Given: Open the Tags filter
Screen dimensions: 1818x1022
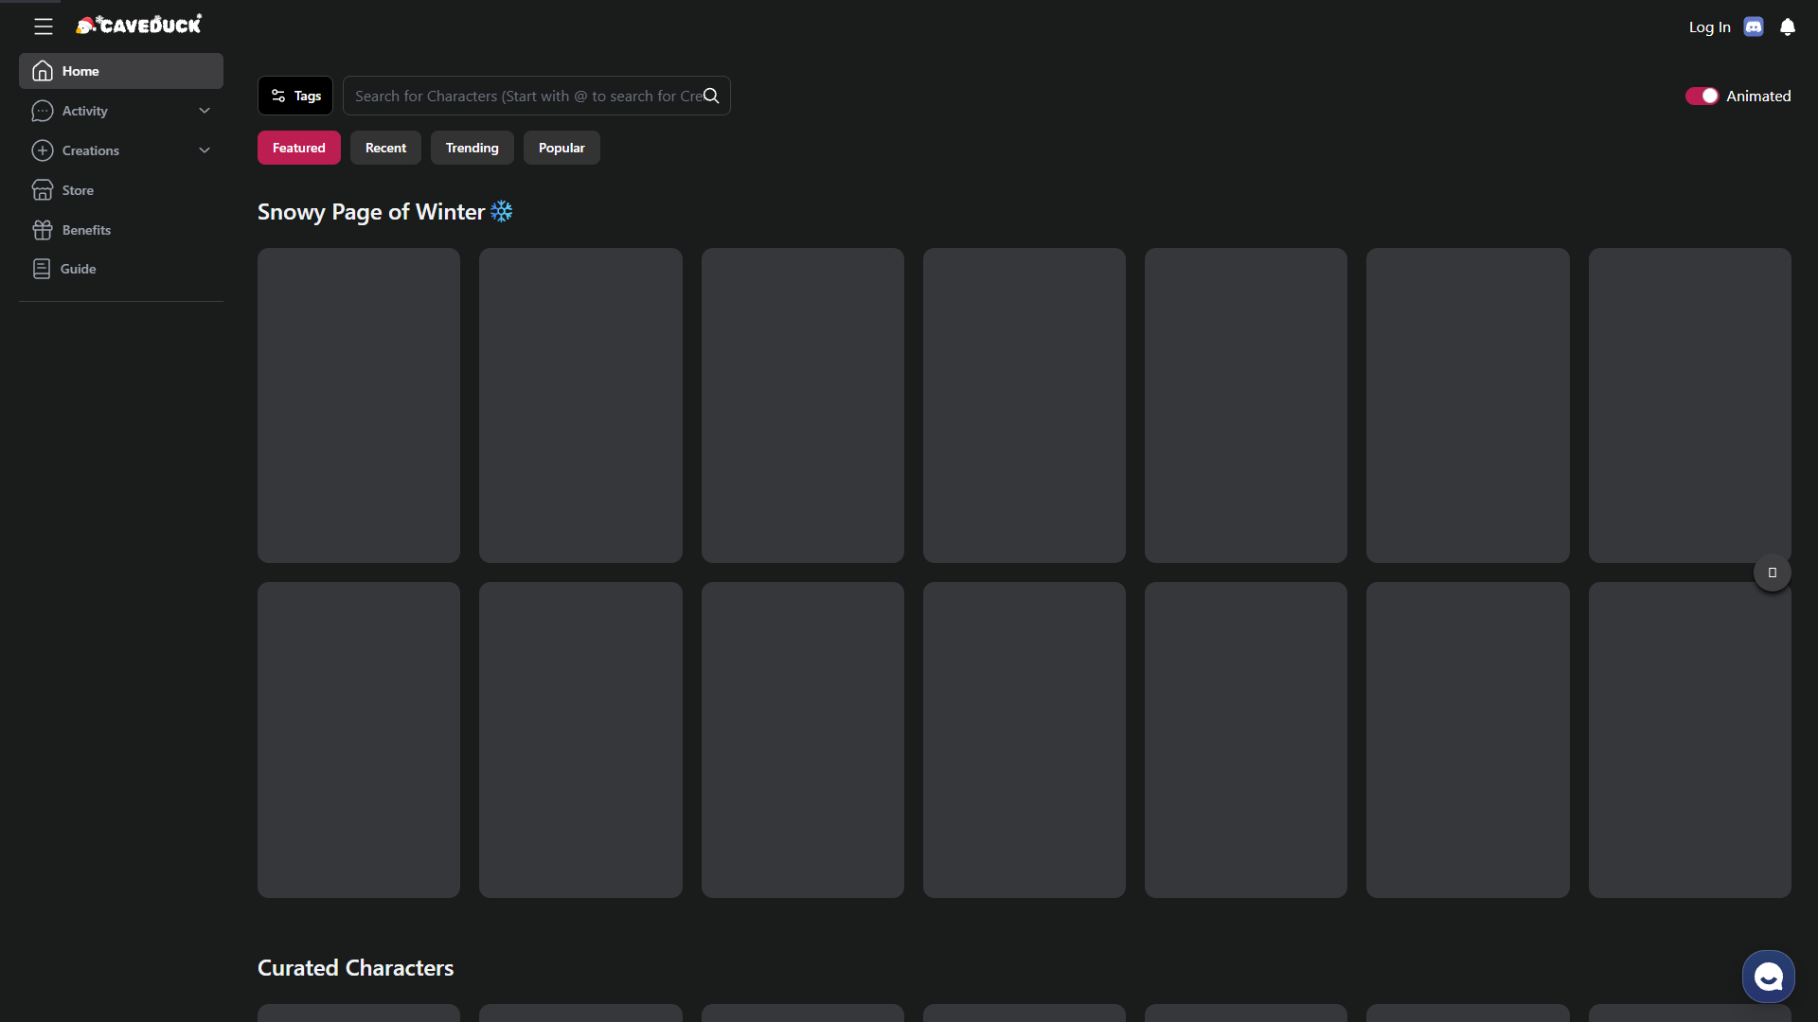Looking at the screenshot, I should tap(295, 96).
